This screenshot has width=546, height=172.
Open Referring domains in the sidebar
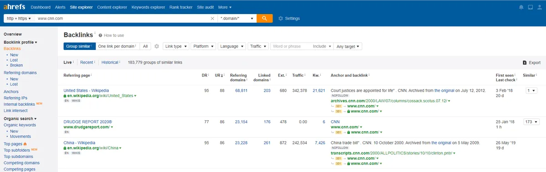20,73
